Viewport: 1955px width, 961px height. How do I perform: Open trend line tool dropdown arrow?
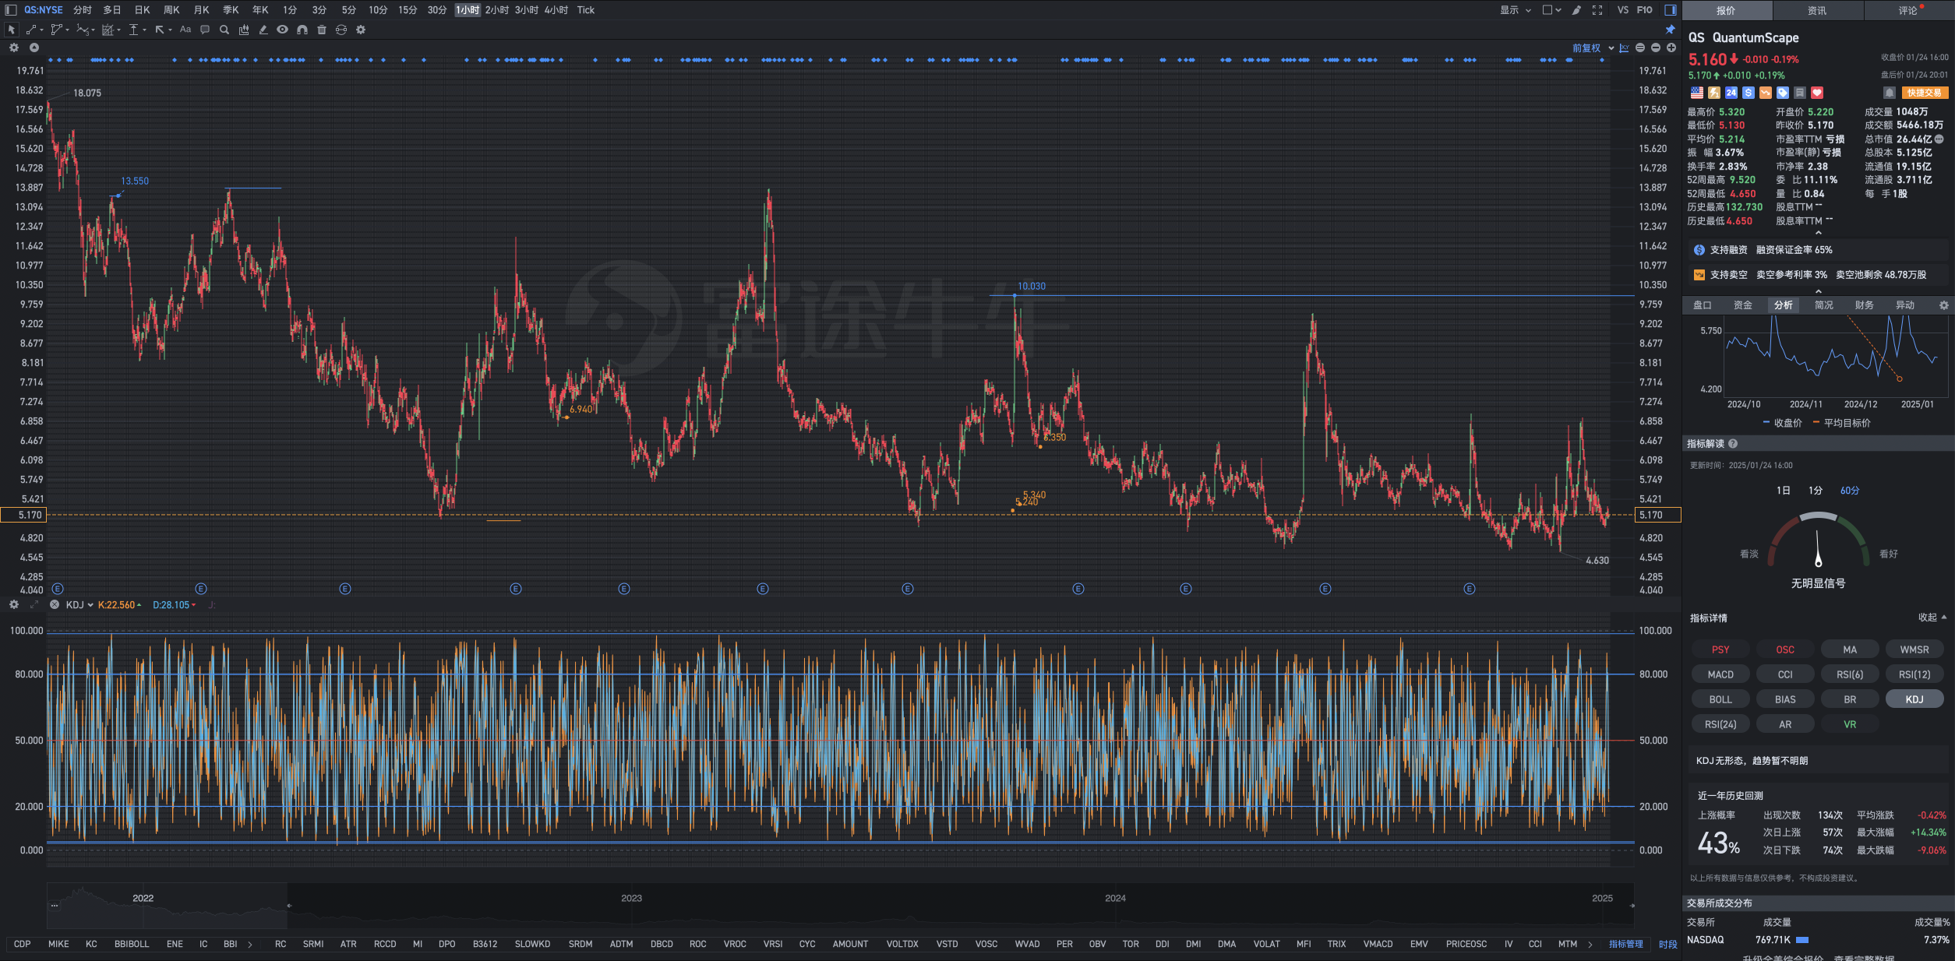click(41, 30)
